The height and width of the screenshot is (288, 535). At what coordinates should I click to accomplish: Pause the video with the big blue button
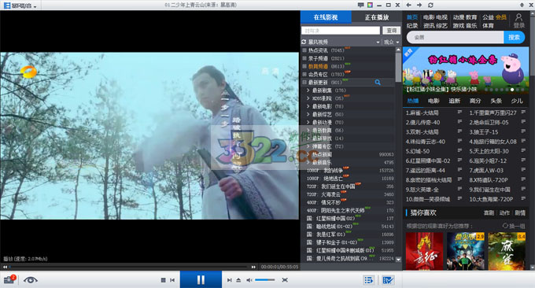point(201,279)
